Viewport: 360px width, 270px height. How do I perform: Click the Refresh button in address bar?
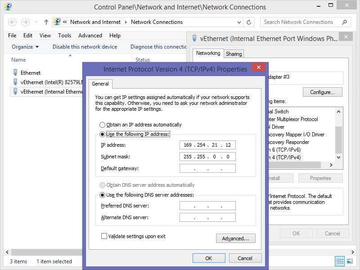pyautogui.click(x=249, y=22)
